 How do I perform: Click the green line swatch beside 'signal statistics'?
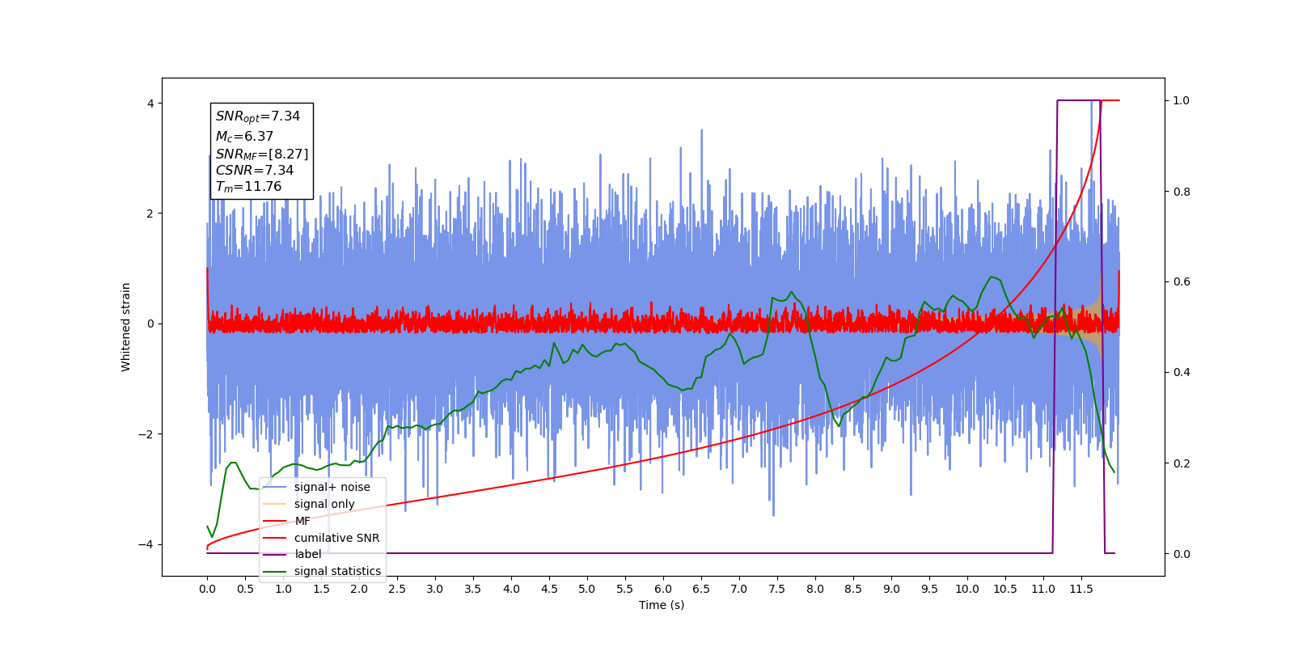(275, 571)
